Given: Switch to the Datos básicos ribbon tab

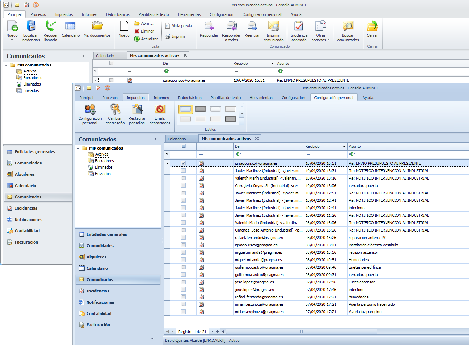Looking at the screenshot, I should point(190,98).
